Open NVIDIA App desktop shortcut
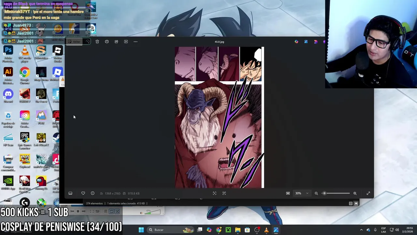This screenshot has width=417, height=235. pos(8,183)
